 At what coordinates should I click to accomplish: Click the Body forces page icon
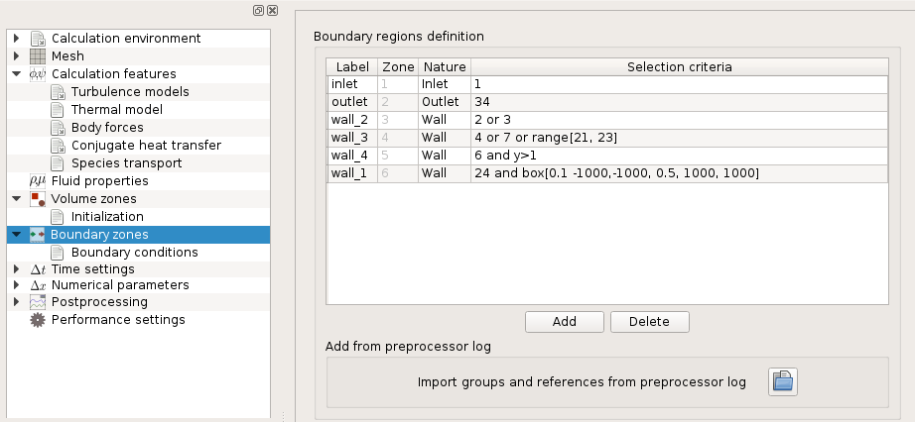pos(58,128)
